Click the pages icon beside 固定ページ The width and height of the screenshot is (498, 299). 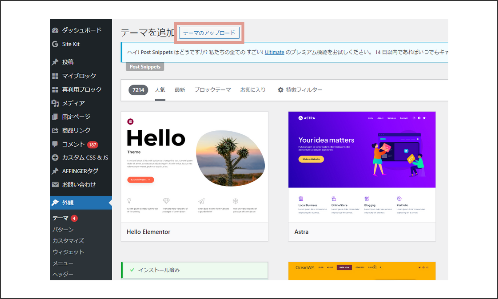point(55,117)
